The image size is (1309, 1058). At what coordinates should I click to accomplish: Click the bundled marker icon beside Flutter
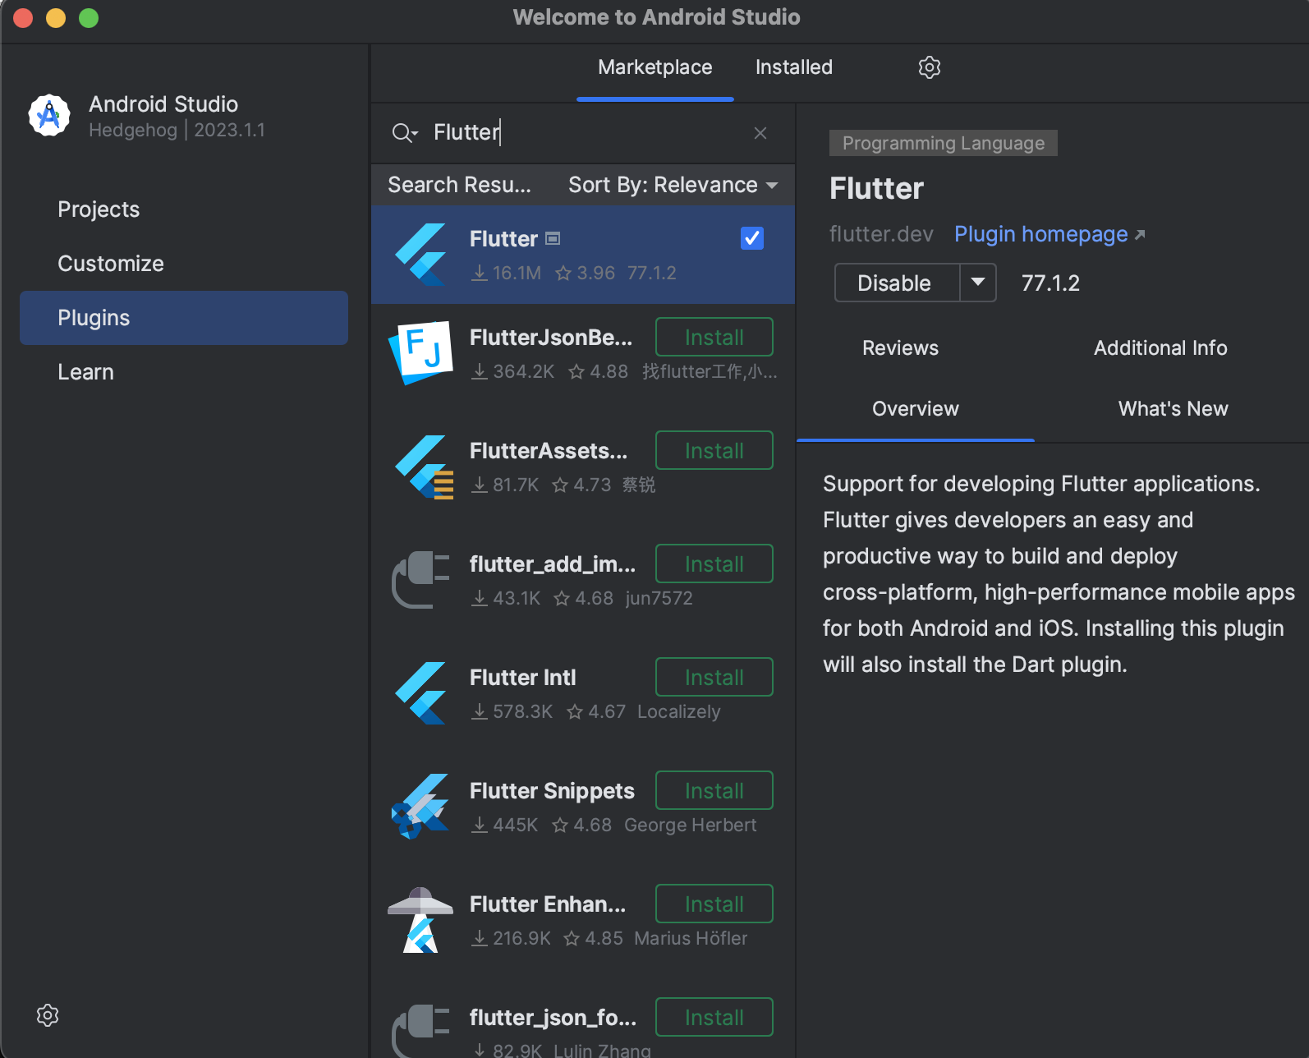553,238
